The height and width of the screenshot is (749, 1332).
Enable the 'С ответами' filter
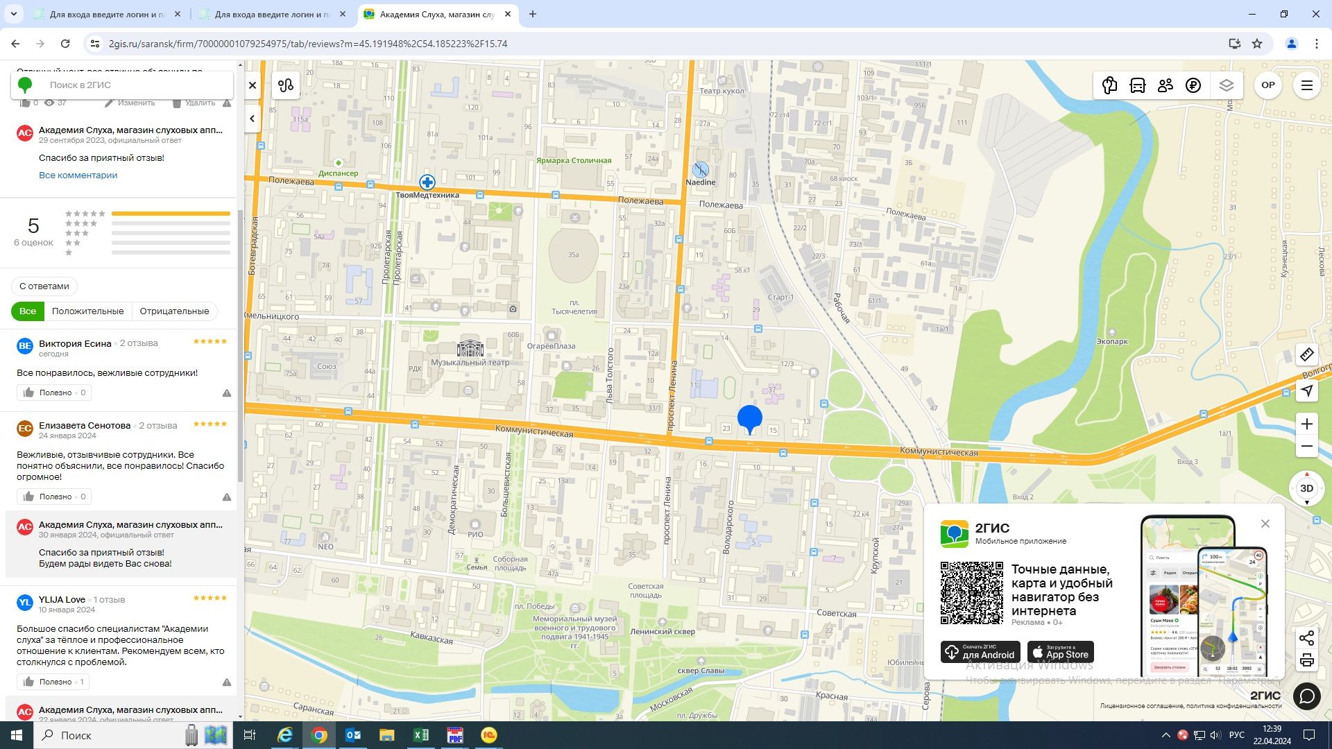44,286
